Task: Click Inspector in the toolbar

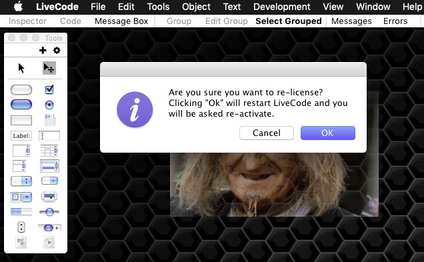Action: click(27, 21)
